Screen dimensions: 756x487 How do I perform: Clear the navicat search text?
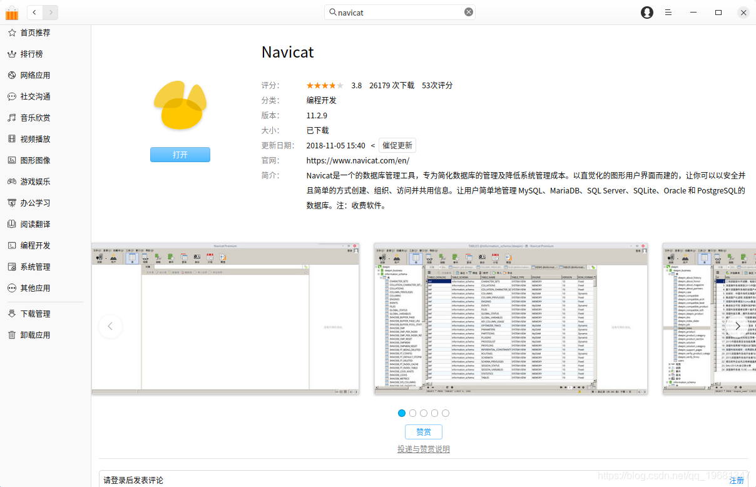point(468,12)
